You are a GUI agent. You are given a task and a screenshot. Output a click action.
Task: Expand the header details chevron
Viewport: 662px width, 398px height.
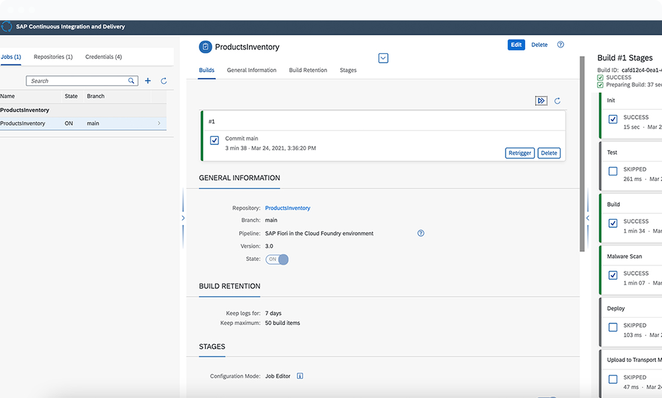383,58
